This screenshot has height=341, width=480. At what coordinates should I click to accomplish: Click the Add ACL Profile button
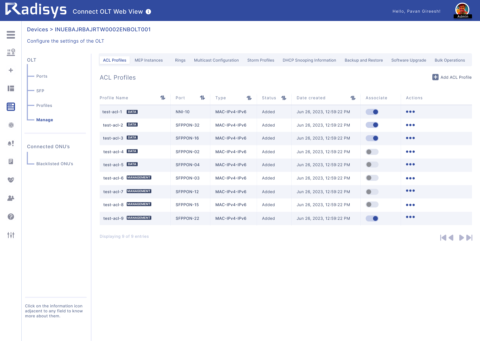(x=452, y=77)
